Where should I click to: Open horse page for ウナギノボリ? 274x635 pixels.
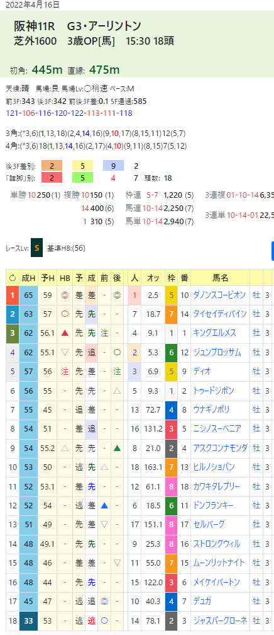click(214, 410)
